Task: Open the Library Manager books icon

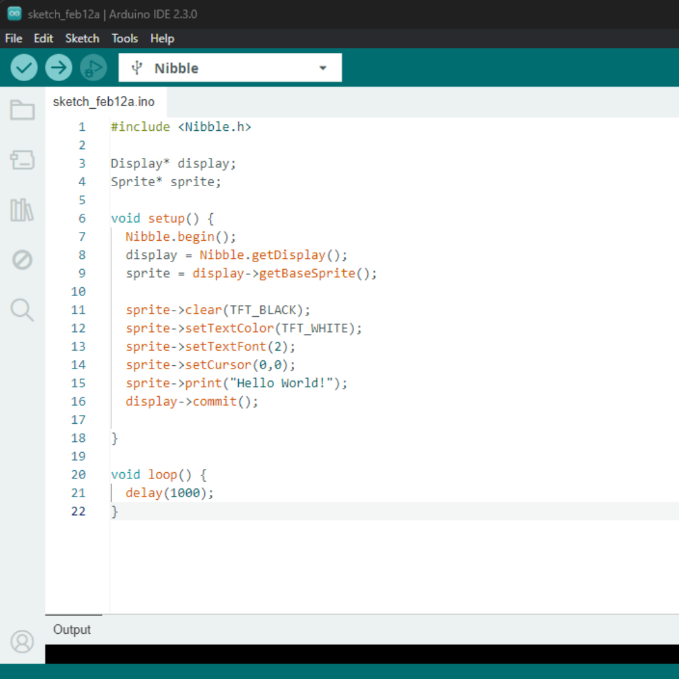Action: [23, 209]
